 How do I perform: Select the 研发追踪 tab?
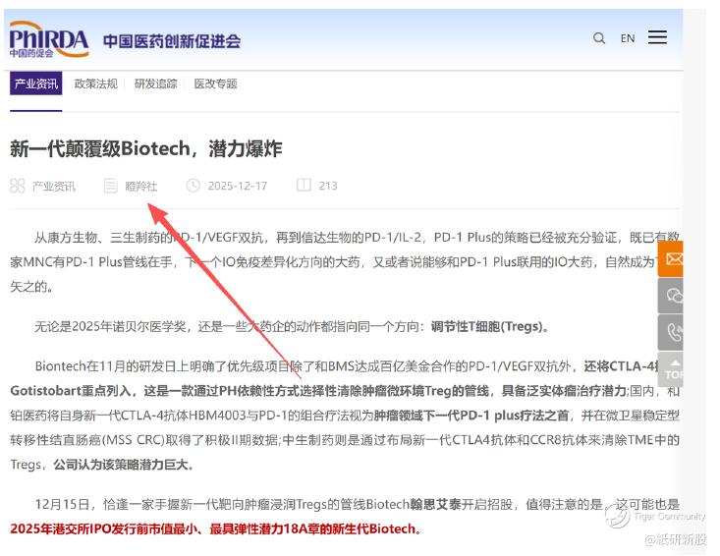[155, 83]
